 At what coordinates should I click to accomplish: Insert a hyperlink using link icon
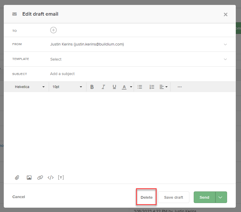pyautogui.click(x=40, y=178)
